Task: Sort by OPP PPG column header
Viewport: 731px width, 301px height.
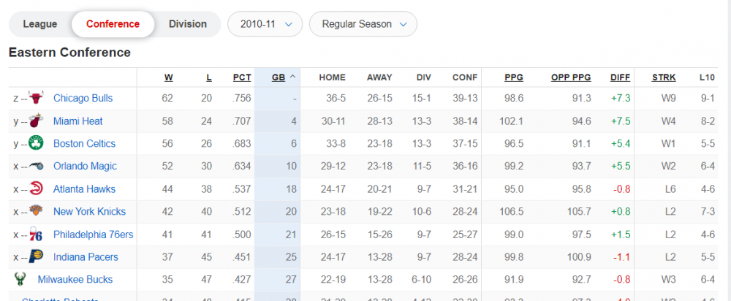Action: click(571, 77)
